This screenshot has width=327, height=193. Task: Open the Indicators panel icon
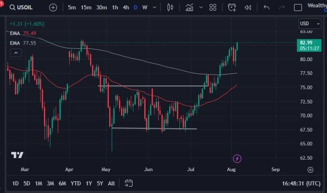[x=189, y=7]
